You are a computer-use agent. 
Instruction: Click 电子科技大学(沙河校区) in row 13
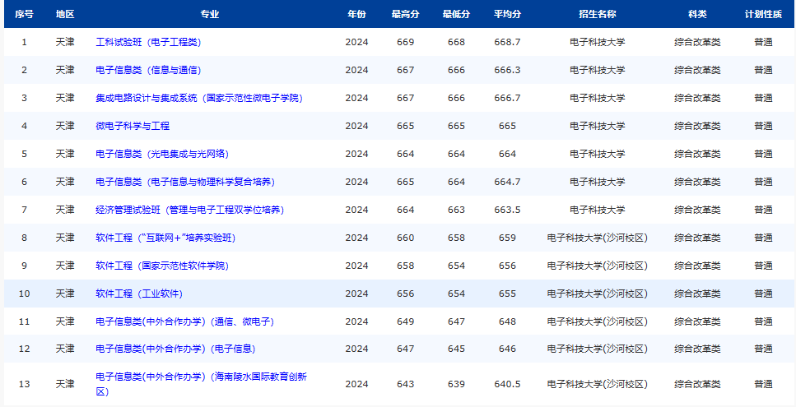tap(597, 384)
